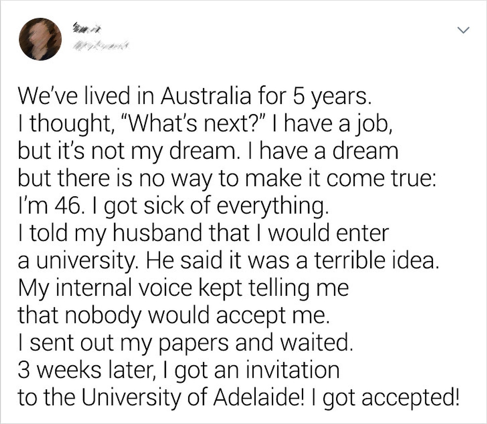The width and height of the screenshot is (487, 424).
Task: Click the line "that nobody would accept me."
Action: click(172, 315)
